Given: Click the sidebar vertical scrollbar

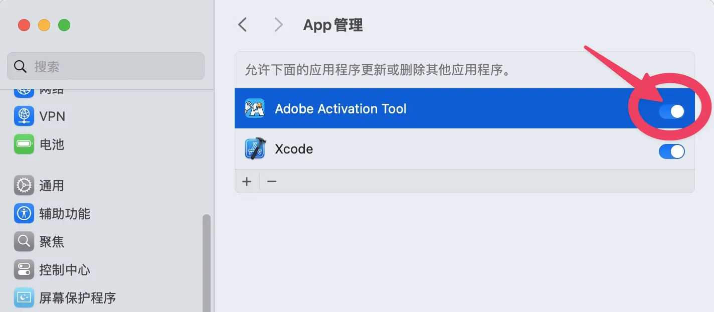Looking at the screenshot, I should coord(207,261).
